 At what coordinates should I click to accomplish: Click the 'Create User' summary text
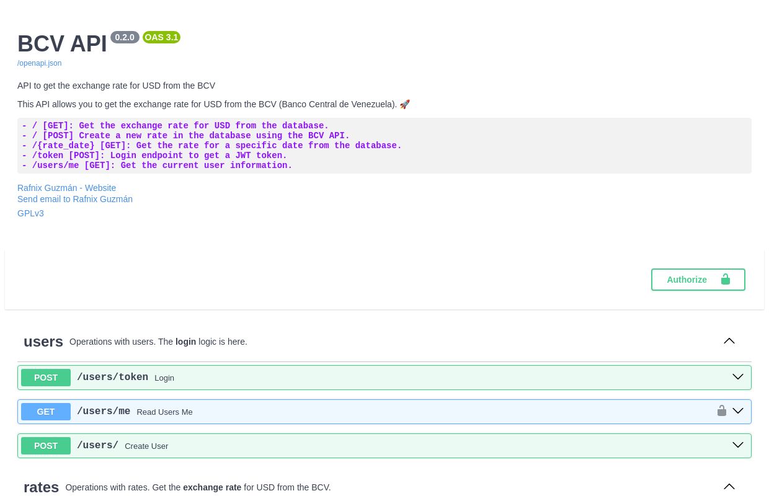point(146,446)
